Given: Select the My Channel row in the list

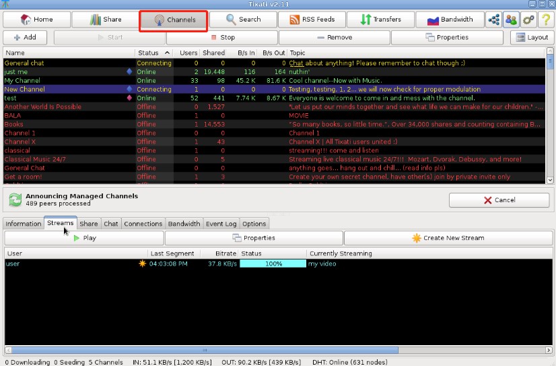Looking at the screenshot, I should [67, 80].
